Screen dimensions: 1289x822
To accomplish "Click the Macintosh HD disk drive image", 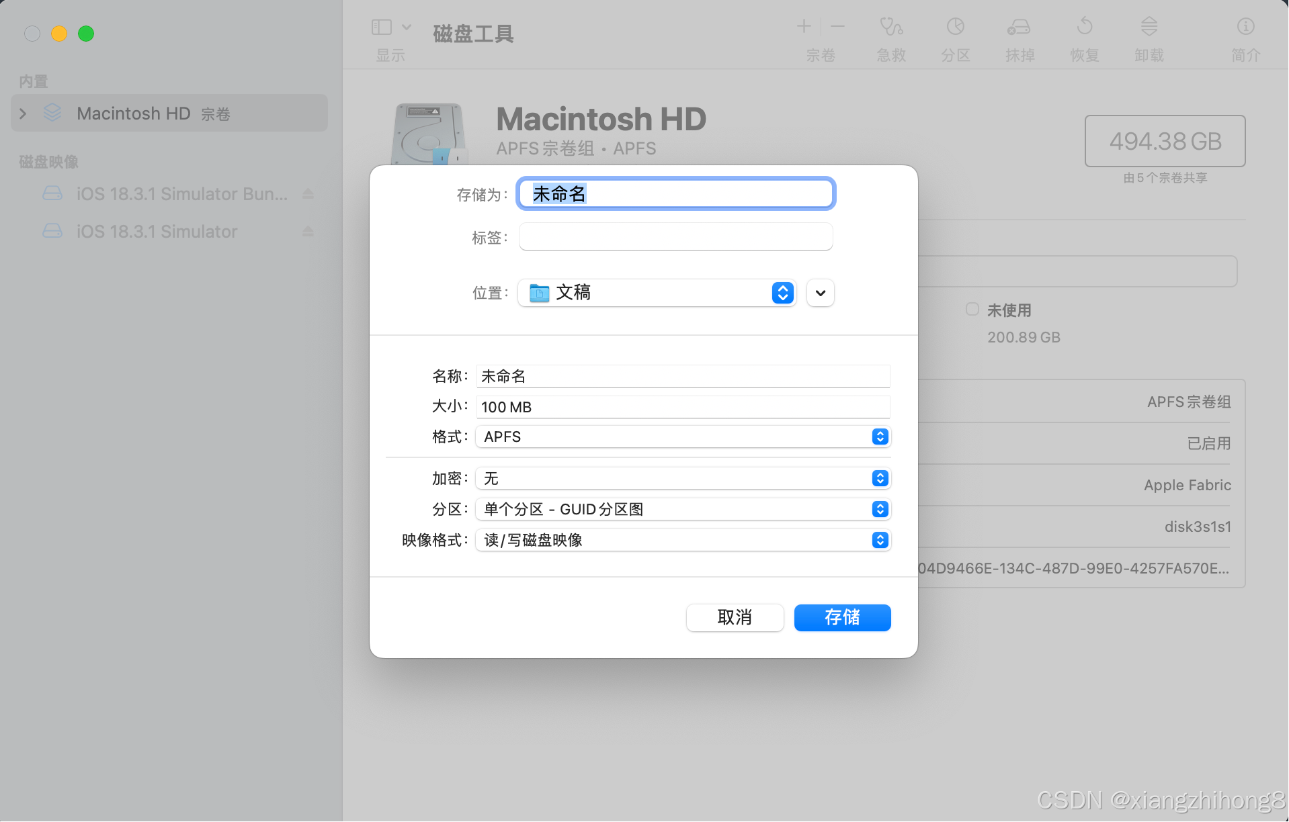I will pos(429,134).
